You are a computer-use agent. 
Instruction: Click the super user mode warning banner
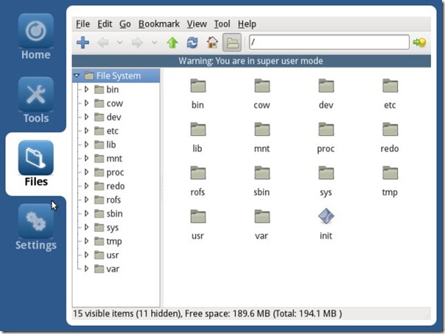(251, 61)
